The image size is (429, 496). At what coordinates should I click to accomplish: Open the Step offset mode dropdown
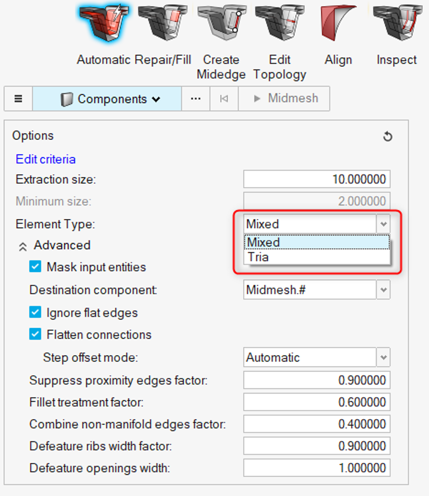tap(382, 357)
